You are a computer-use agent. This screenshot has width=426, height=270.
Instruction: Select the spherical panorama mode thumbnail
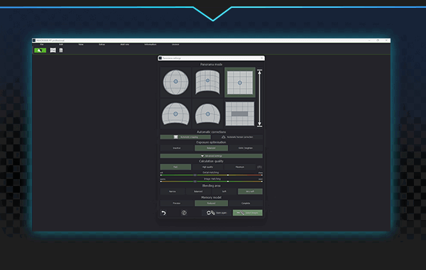[x=175, y=82]
